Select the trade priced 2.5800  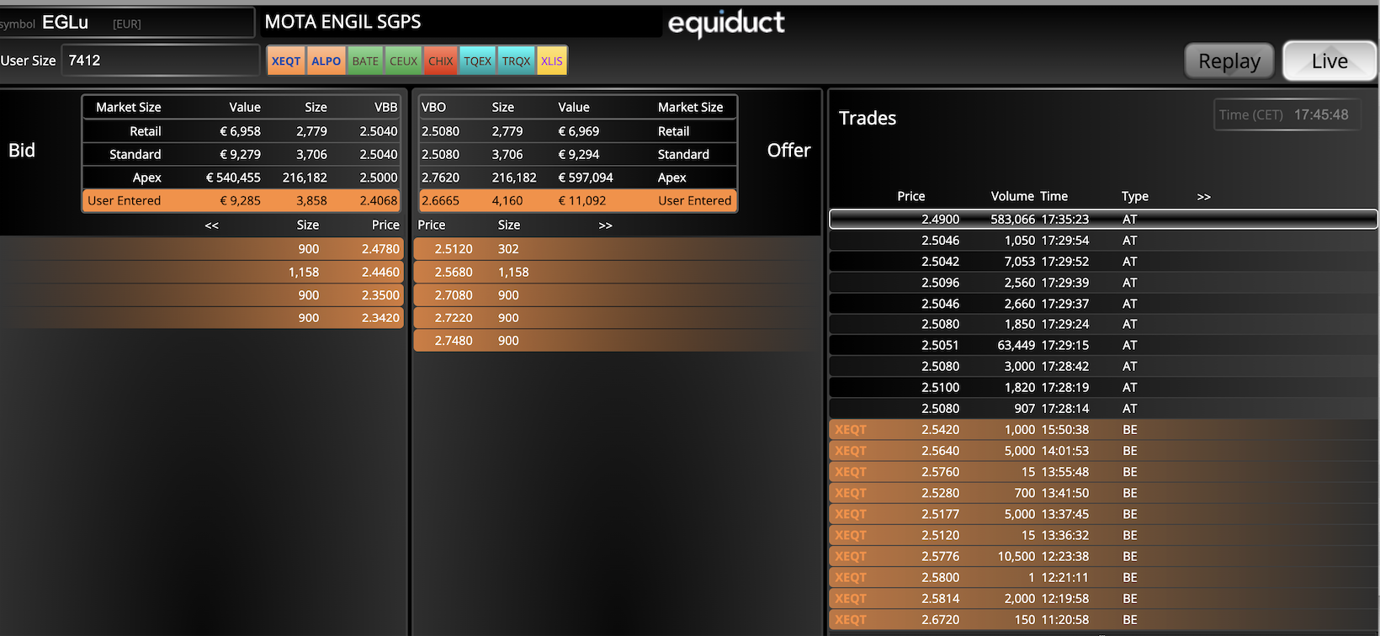(1103, 577)
